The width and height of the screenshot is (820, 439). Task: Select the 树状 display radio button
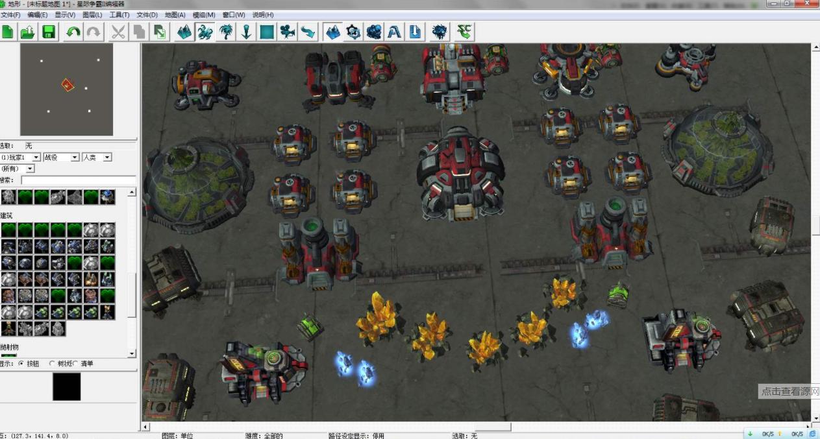53,364
